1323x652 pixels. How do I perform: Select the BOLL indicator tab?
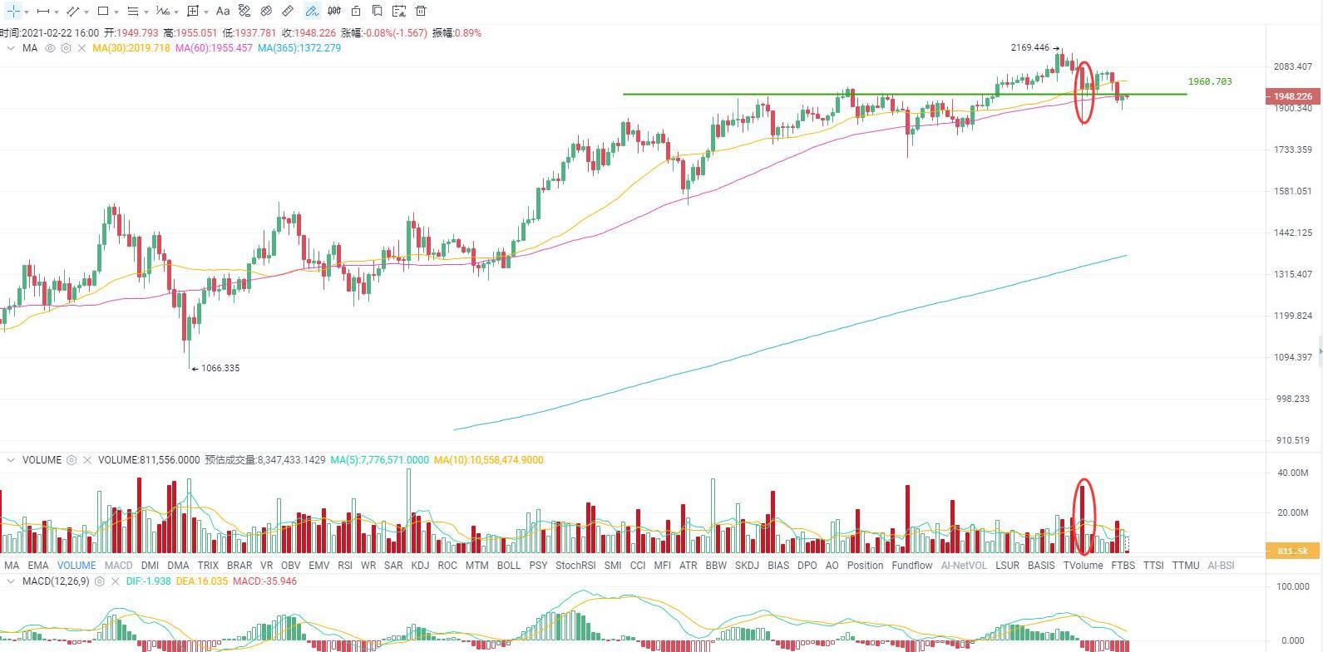coord(508,566)
